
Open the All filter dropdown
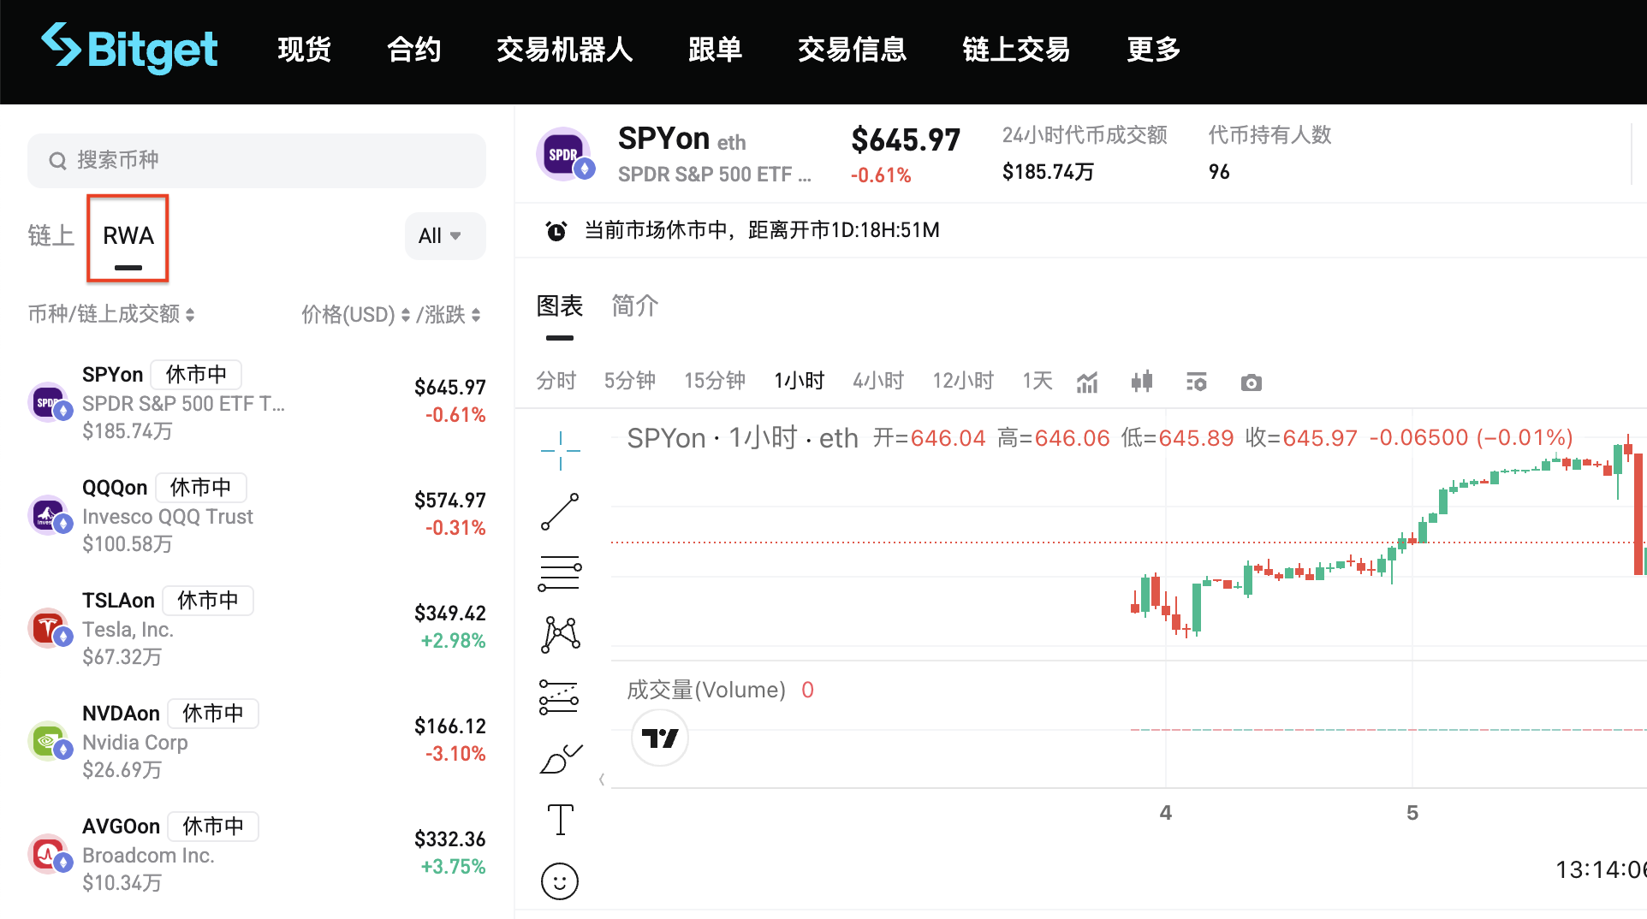pyautogui.click(x=444, y=235)
